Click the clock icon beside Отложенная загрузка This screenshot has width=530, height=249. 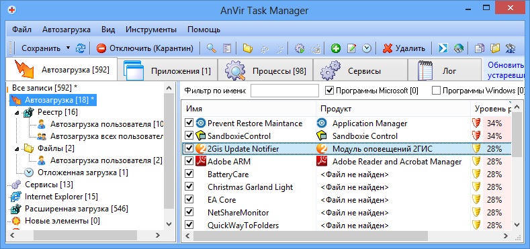tap(30, 172)
